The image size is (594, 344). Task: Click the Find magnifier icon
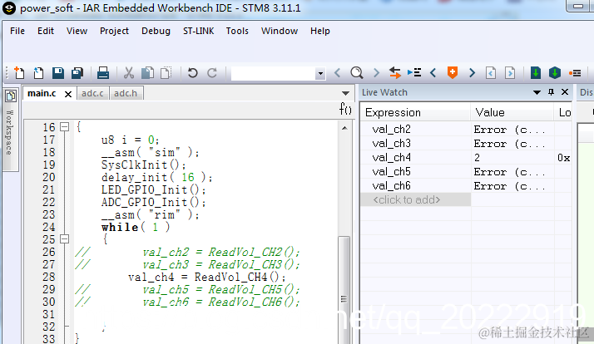pyautogui.click(x=356, y=72)
